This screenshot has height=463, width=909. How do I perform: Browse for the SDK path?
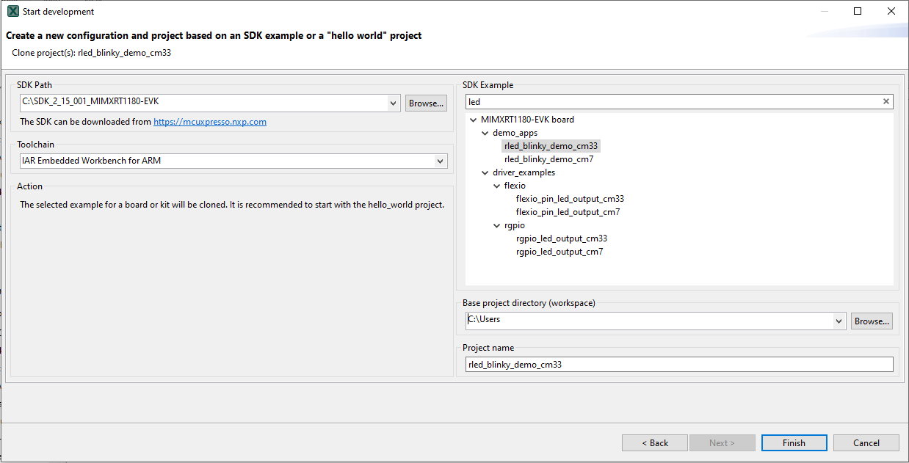(x=426, y=103)
